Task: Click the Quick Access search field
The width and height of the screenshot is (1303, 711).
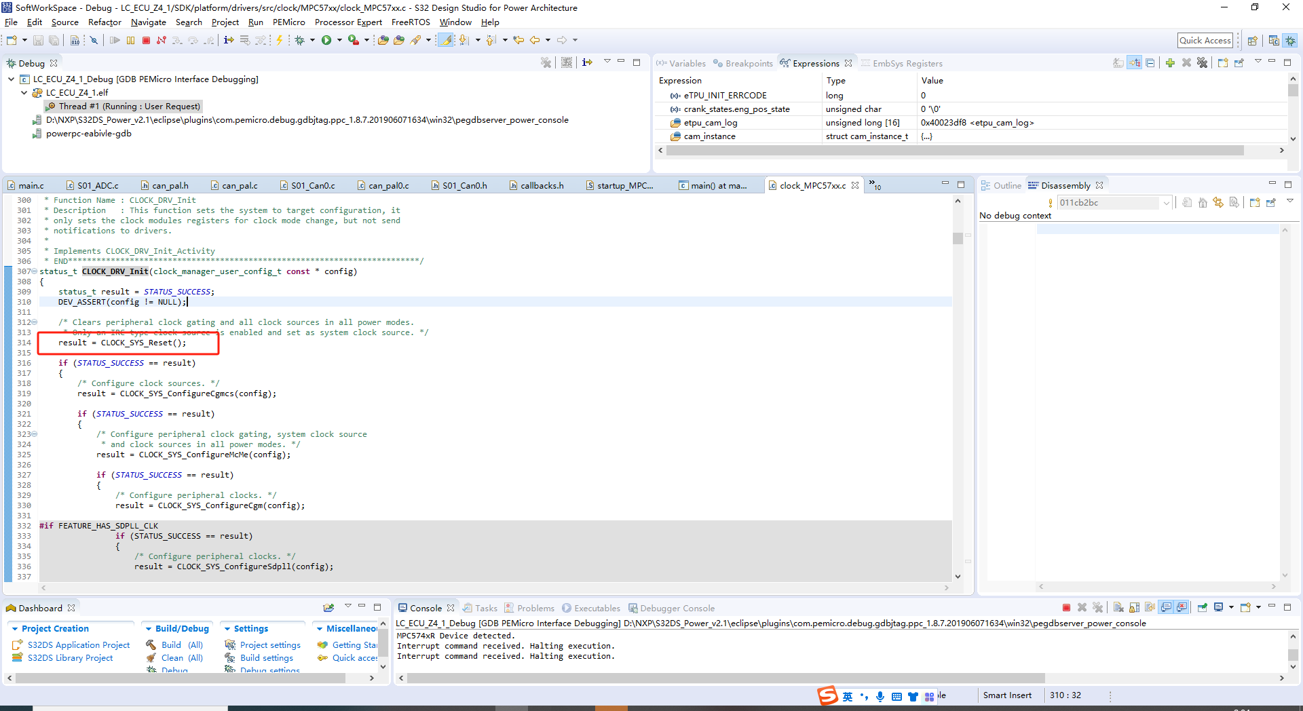Action: point(1205,41)
